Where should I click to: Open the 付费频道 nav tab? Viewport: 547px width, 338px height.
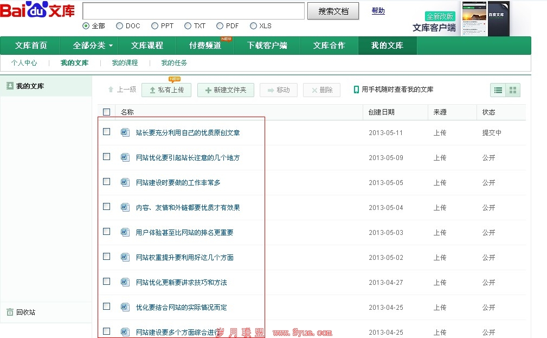coord(205,46)
